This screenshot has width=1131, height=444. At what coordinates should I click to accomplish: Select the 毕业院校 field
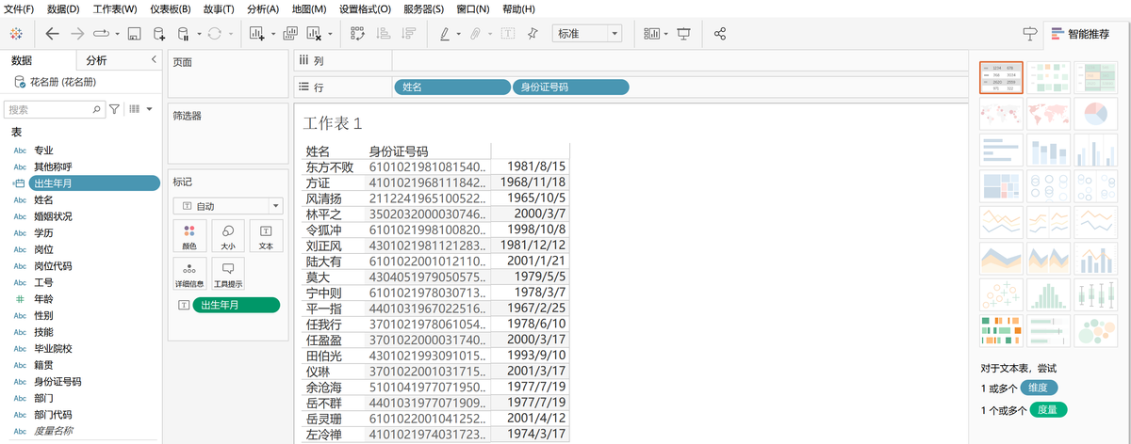pyautogui.click(x=52, y=348)
